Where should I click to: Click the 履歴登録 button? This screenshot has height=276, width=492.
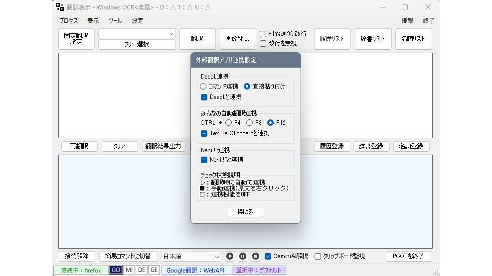point(332,146)
